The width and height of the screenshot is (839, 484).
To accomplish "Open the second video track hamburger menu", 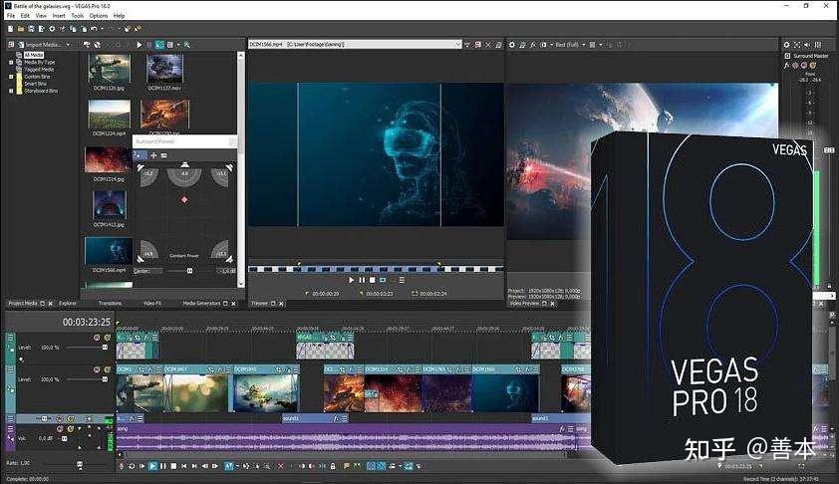I will tap(10, 369).
